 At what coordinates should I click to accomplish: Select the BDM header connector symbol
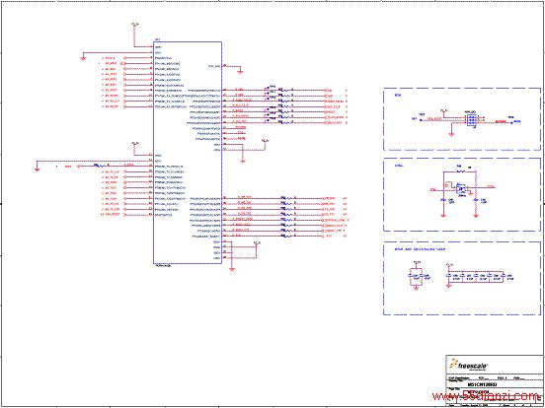point(470,121)
